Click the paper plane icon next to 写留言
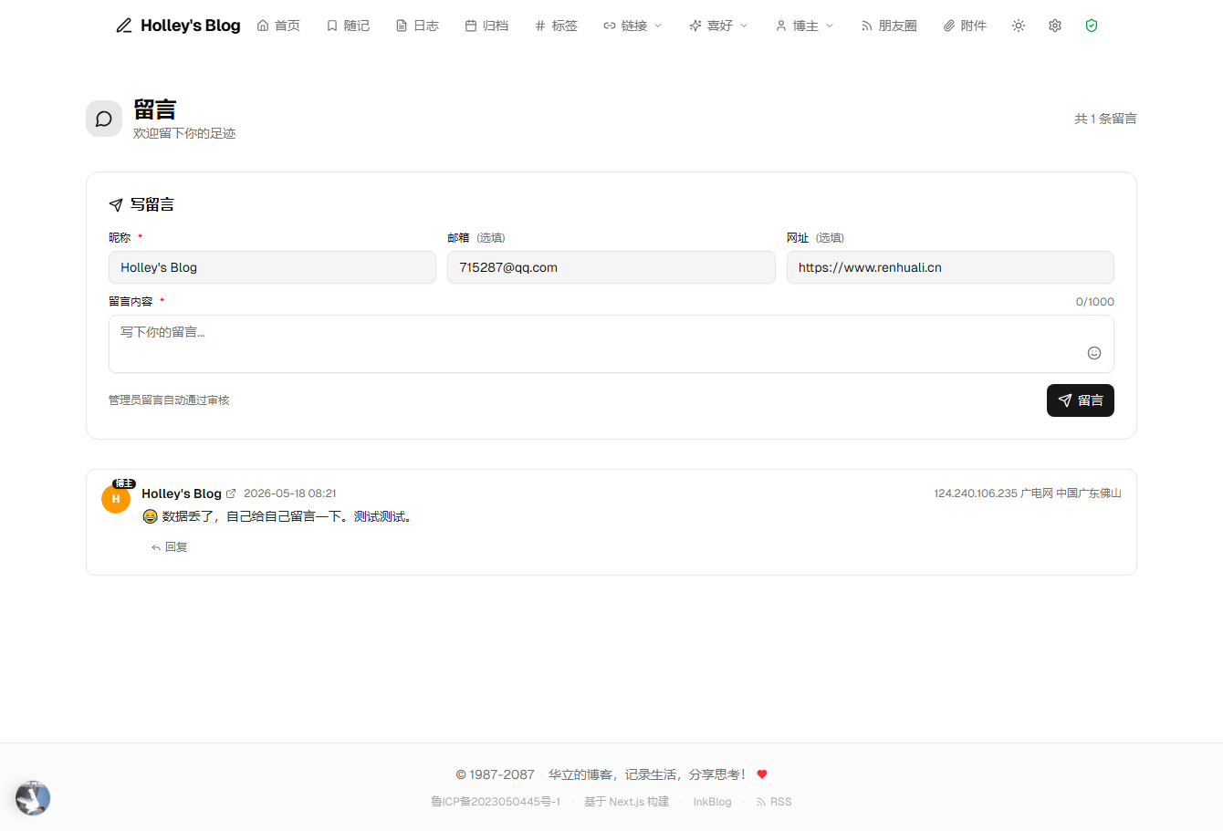The image size is (1223, 831). (x=116, y=205)
